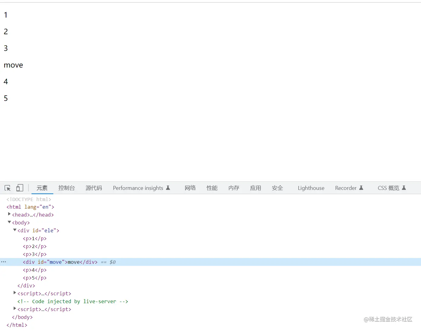Viewport: 421px width, 331px height.
Task: Activate the inspect element picker icon
Action: coord(8,188)
